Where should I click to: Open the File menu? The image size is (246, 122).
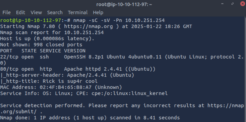(x=7, y=12)
